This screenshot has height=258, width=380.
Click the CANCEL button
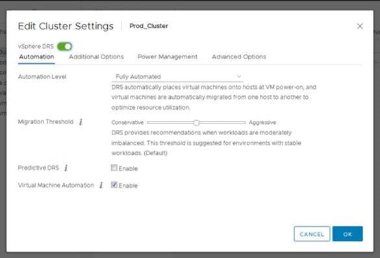[x=312, y=234]
